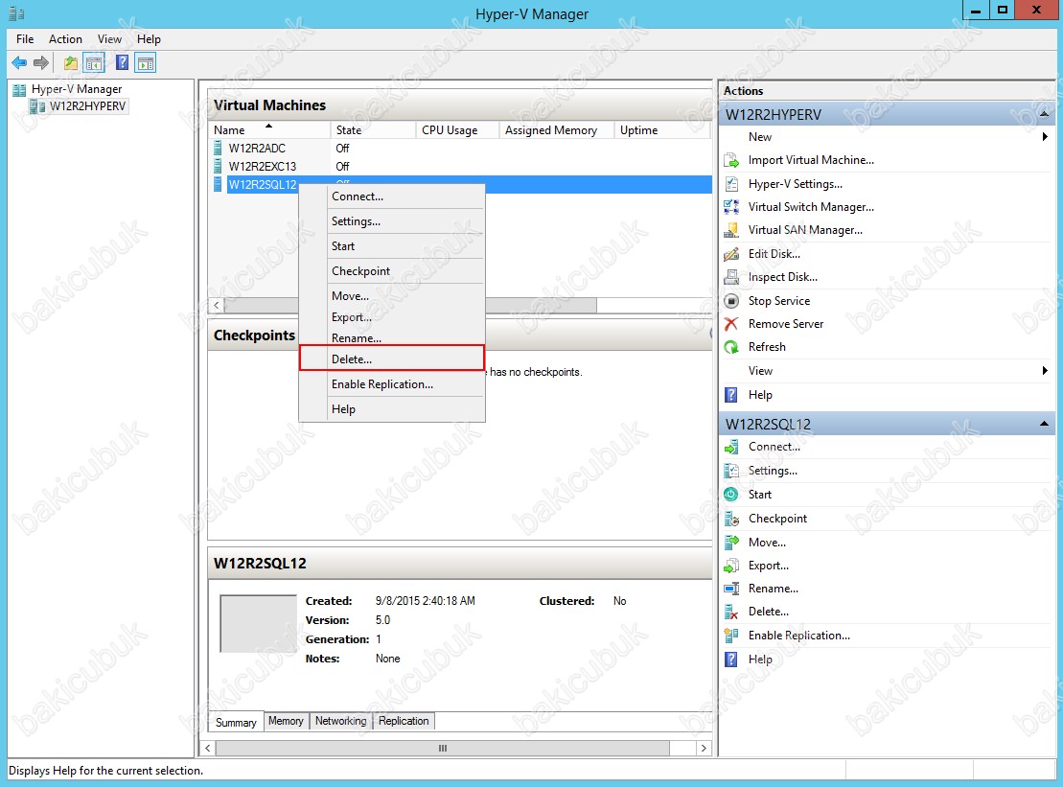Expand the New submenu arrow
The image size is (1063, 787).
[x=1045, y=137]
